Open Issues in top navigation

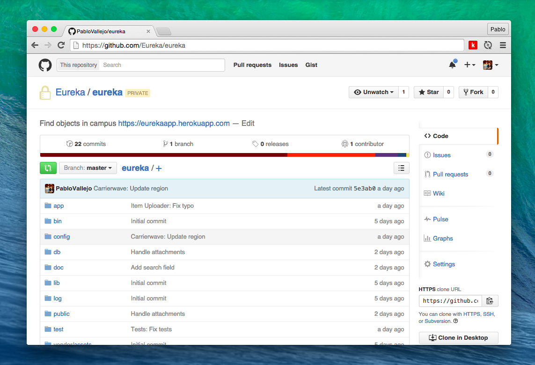(288, 65)
